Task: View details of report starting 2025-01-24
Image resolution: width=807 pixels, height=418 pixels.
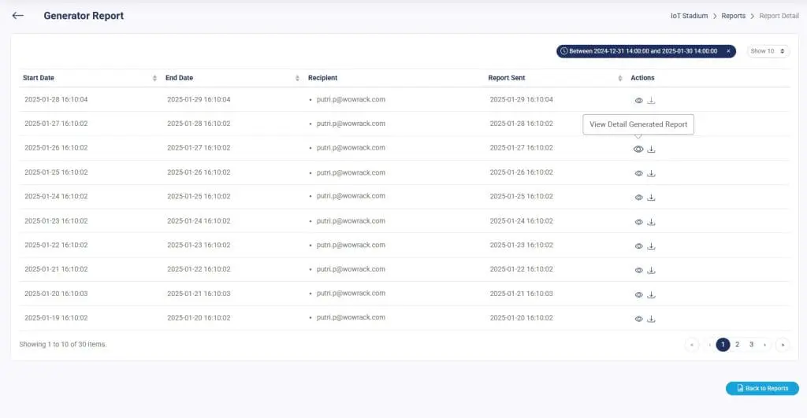Action: [x=638, y=198]
